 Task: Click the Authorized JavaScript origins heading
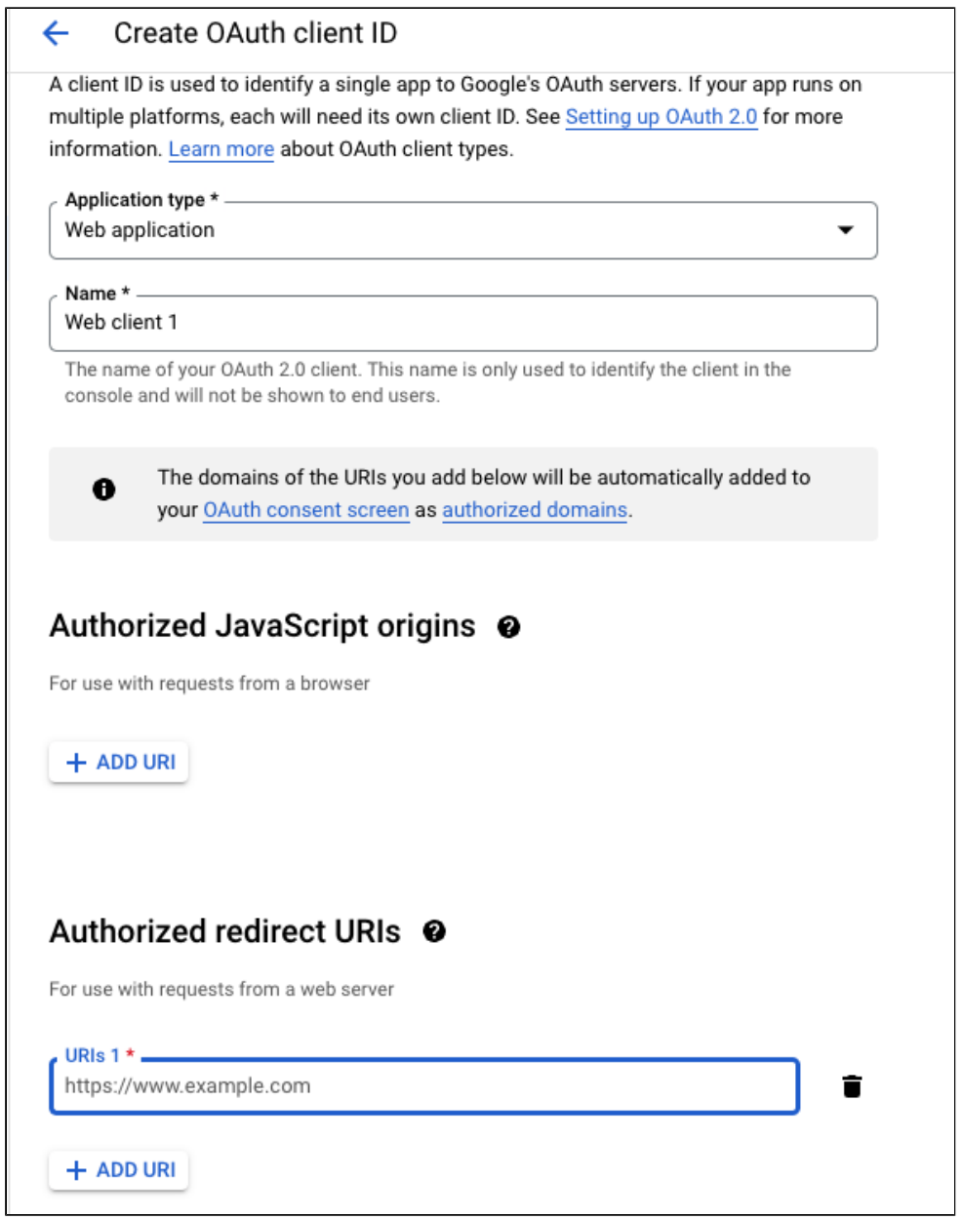click(x=262, y=626)
